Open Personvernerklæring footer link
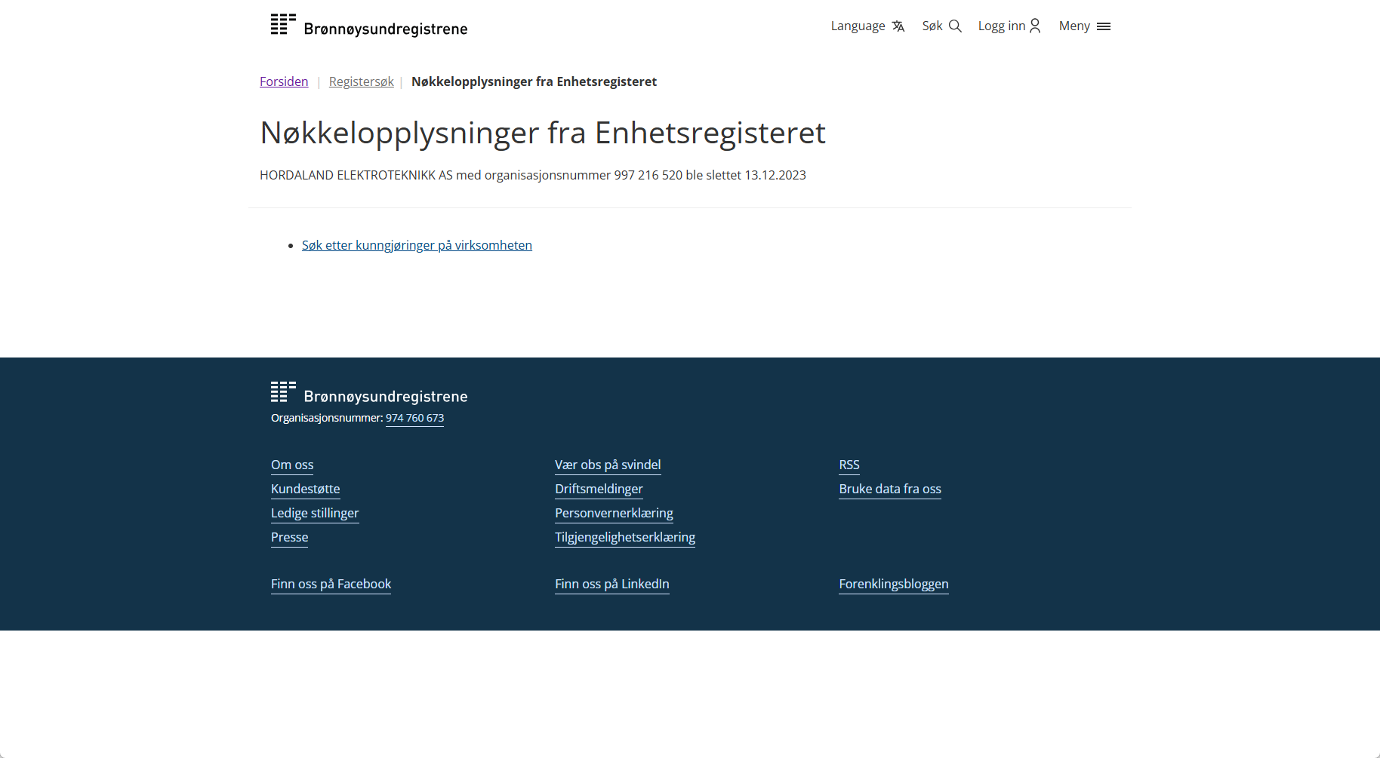1380x758 pixels. pyautogui.click(x=614, y=513)
